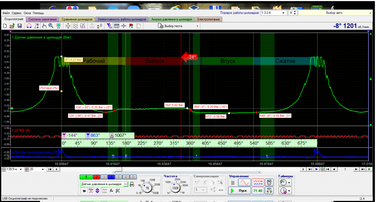Click the zero level reset icon

pos(100,26)
